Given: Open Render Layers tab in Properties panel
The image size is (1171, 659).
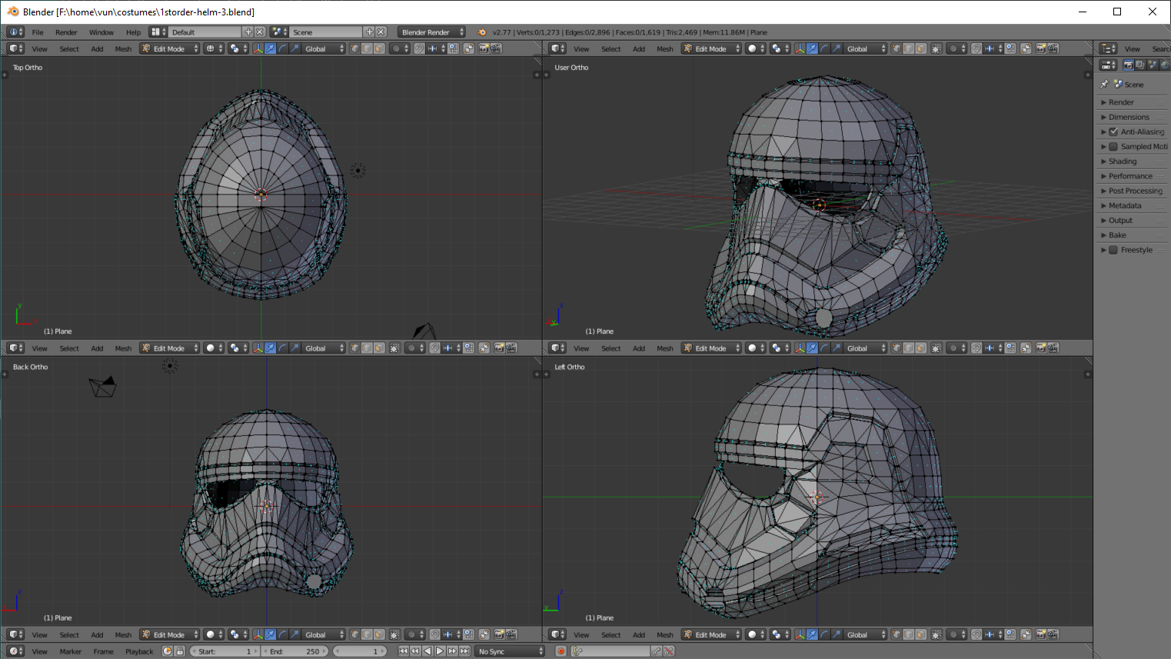Looking at the screenshot, I should (1140, 65).
